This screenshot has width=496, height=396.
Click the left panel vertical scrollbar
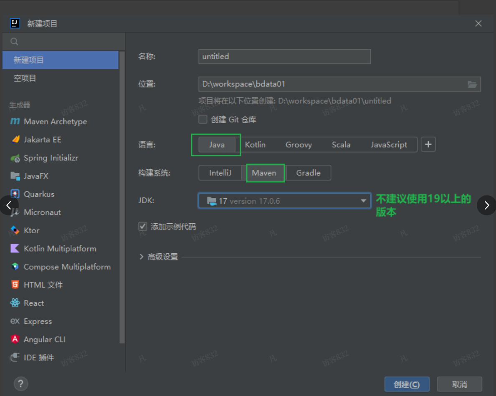[x=122, y=198]
